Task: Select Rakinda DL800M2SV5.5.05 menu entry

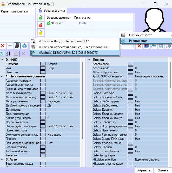Action: (69, 53)
